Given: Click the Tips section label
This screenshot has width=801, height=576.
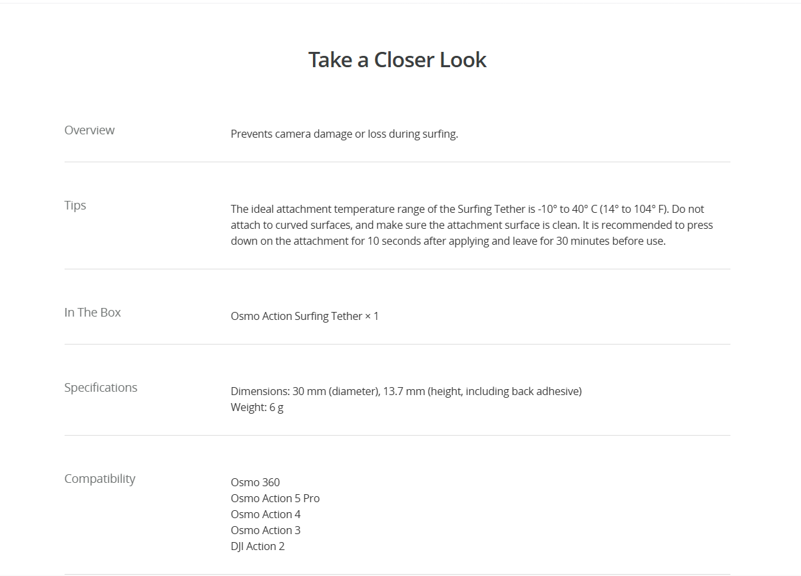Looking at the screenshot, I should click(x=75, y=206).
